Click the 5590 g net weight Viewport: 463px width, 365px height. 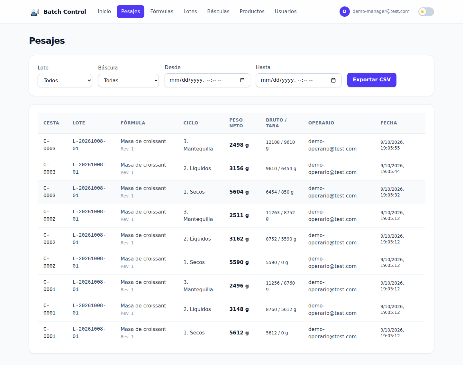[239, 262]
